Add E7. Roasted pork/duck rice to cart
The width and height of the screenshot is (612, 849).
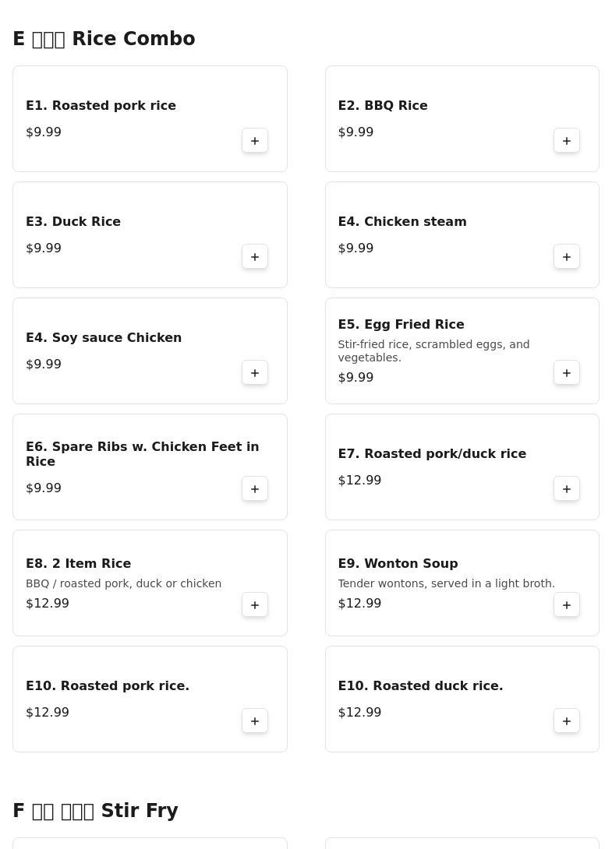click(567, 488)
